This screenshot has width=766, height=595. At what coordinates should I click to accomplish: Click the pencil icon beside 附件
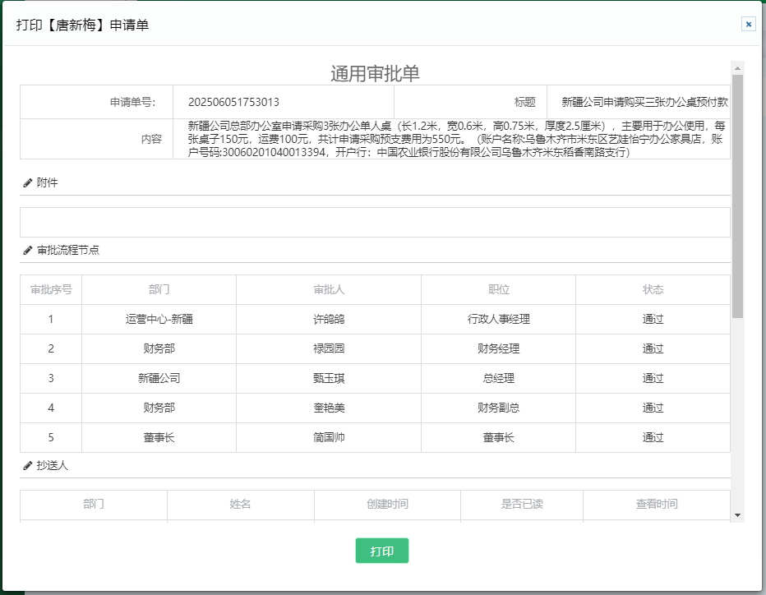tap(28, 182)
